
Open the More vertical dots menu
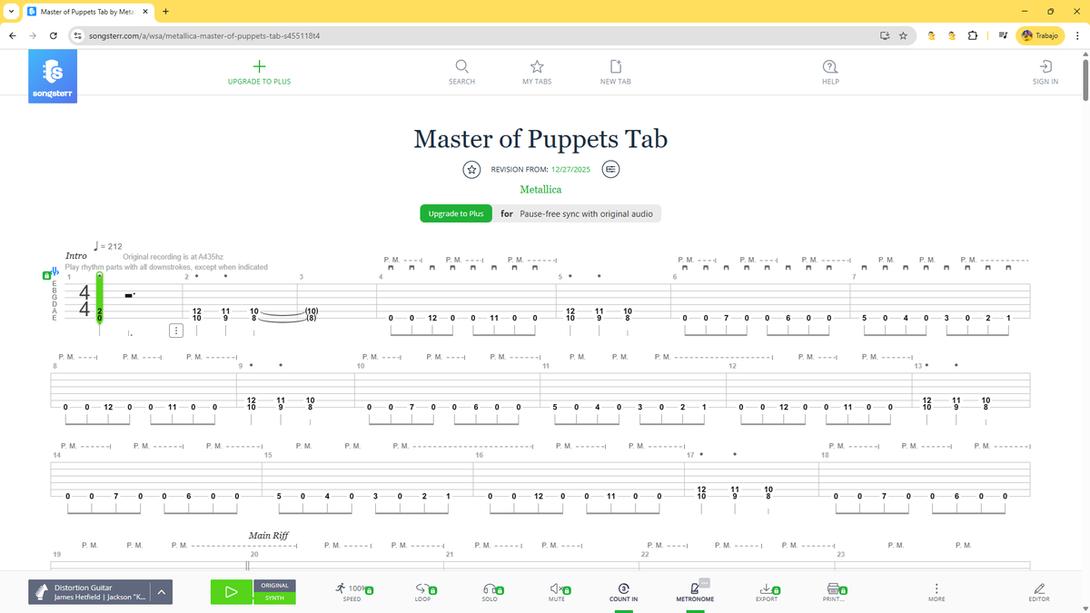936,593
